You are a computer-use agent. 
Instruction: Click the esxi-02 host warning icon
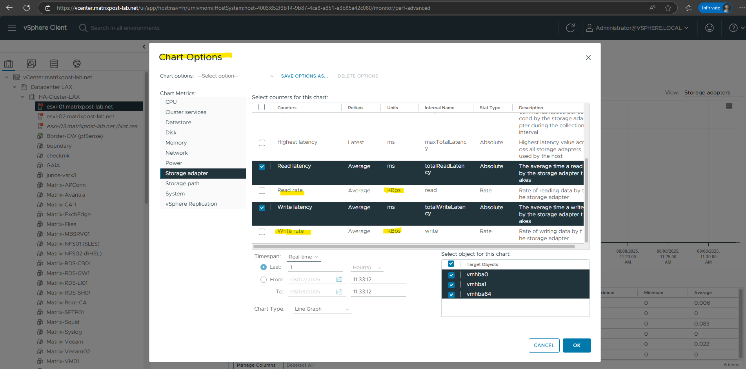click(40, 116)
